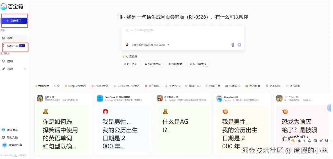The height and width of the screenshot is (159, 333).
Task: Select the 全部 category tab
Action: point(56,86)
